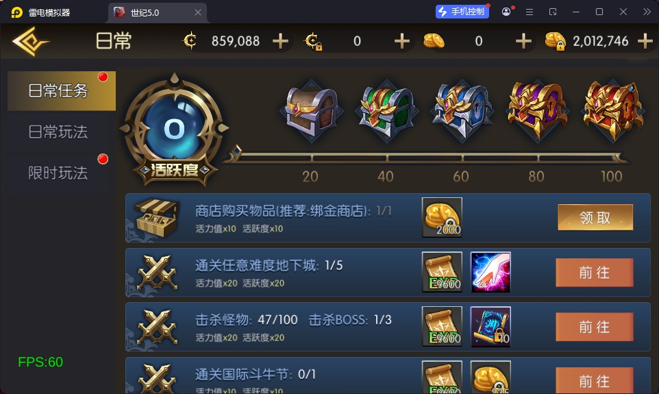This screenshot has width=659, height=394.
Task: Open the emulator hamburger menu
Action: (530, 12)
